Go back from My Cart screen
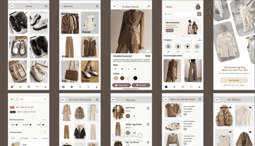The image size is (255, 146). click(x=113, y=100)
